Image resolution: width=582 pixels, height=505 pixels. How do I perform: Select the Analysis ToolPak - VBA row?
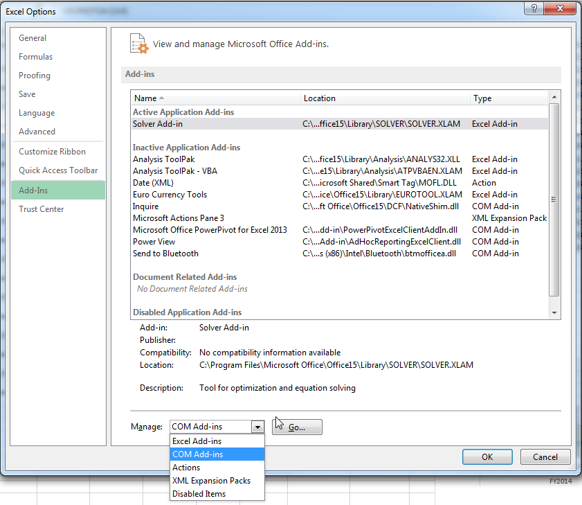340,171
